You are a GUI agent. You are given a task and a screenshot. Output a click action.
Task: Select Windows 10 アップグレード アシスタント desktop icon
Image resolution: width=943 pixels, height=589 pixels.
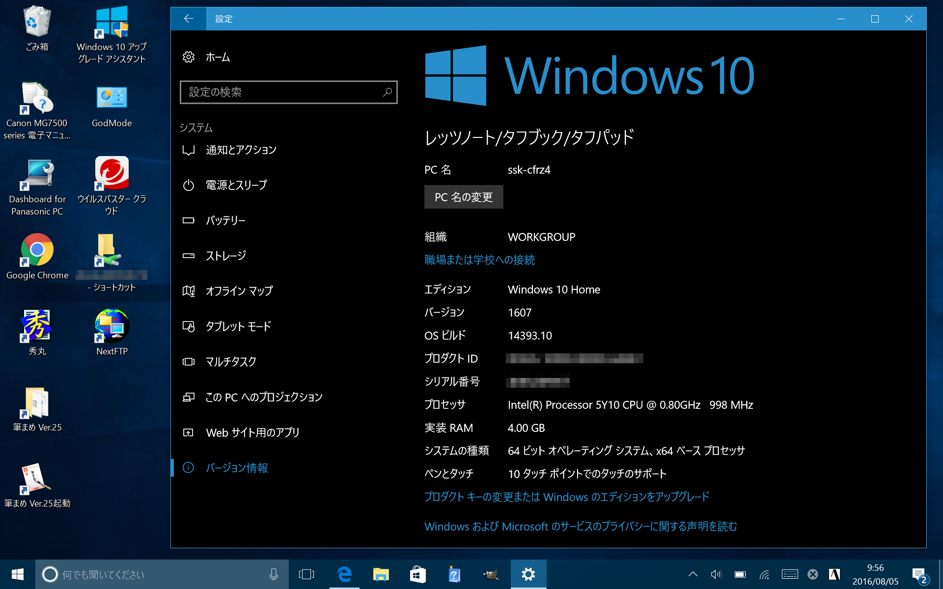point(112,34)
